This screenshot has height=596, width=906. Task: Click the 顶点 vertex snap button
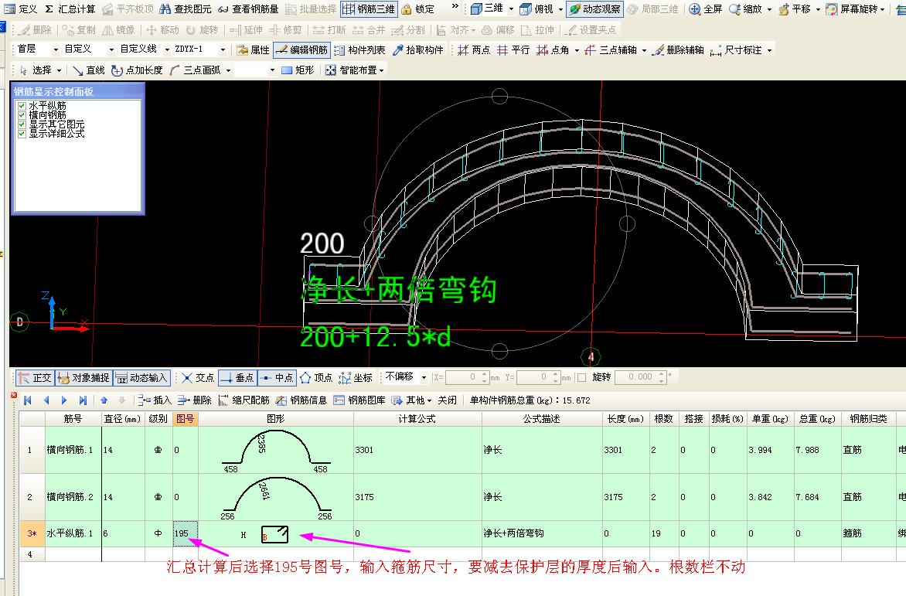[316, 378]
